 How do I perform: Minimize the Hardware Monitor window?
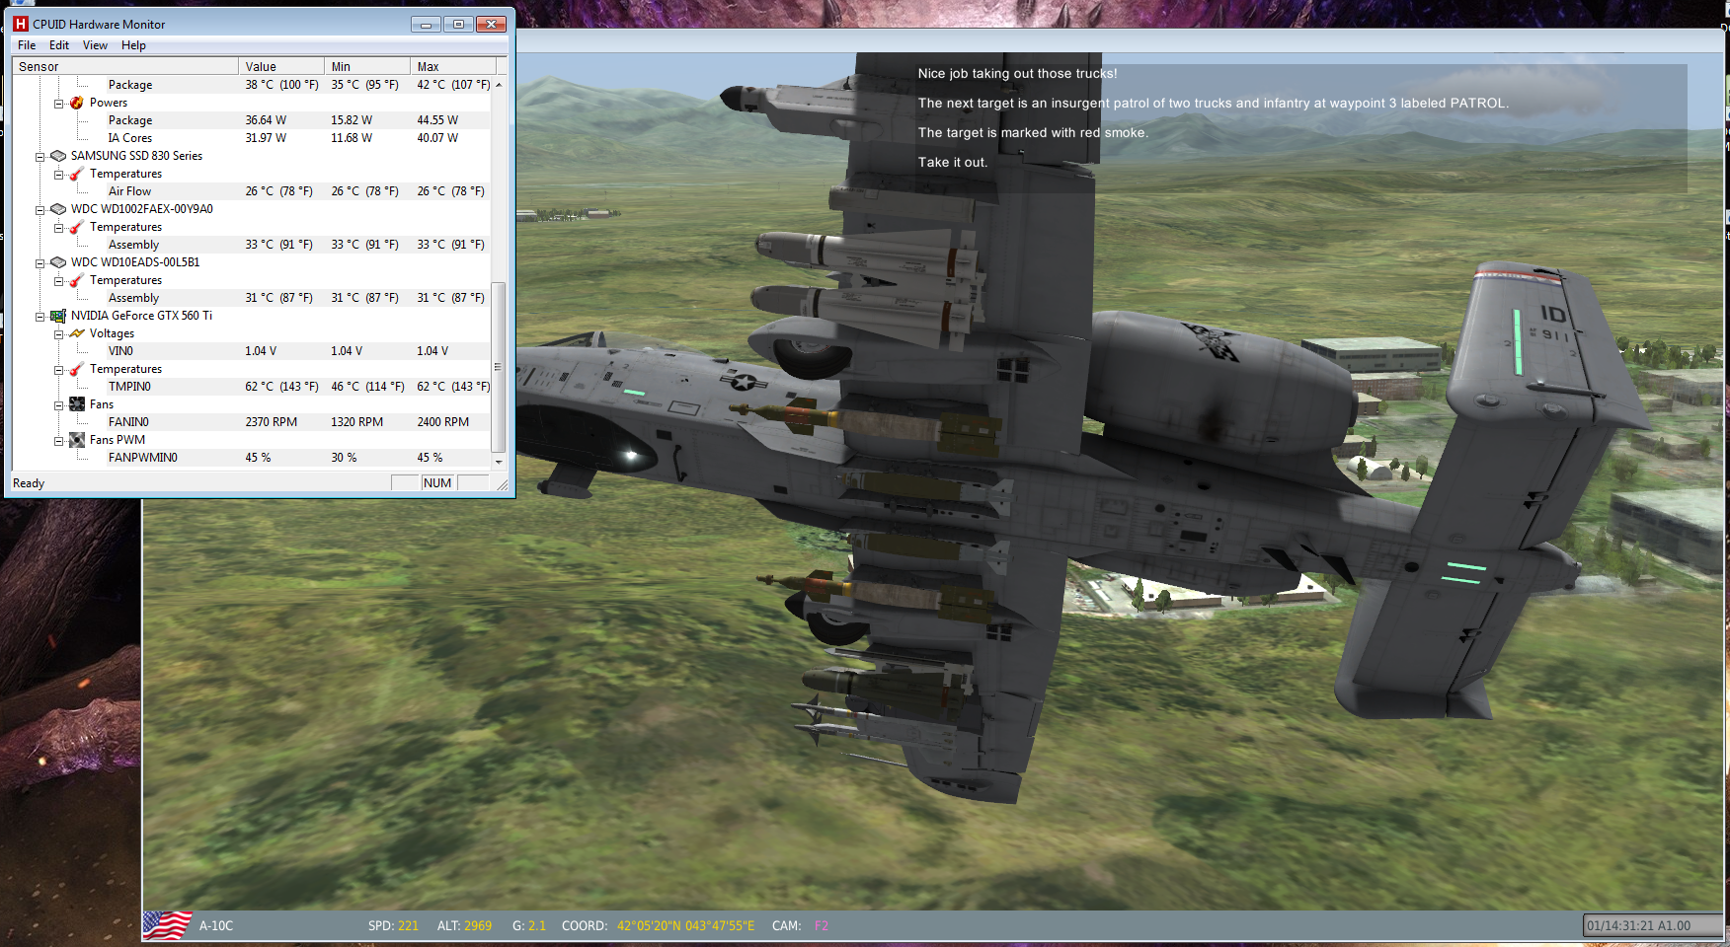click(x=426, y=24)
